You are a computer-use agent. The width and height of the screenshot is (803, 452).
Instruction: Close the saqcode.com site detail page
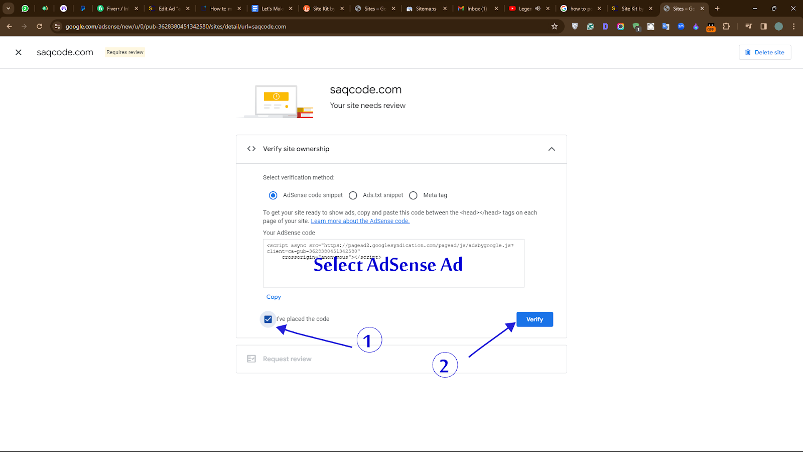point(19,52)
